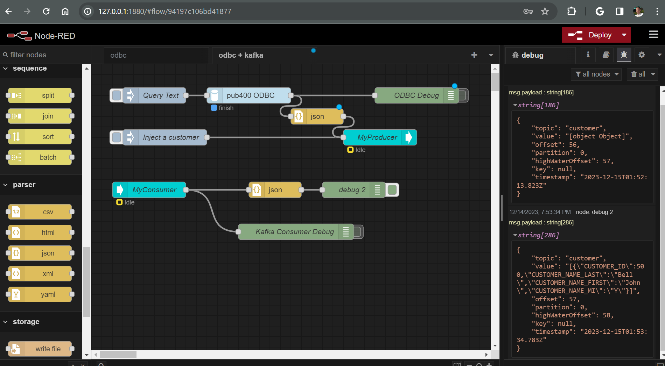The width and height of the screenshot is (665, 366).
Task: Open the sidebar help book icon
Action: click(x=606, y=55)
